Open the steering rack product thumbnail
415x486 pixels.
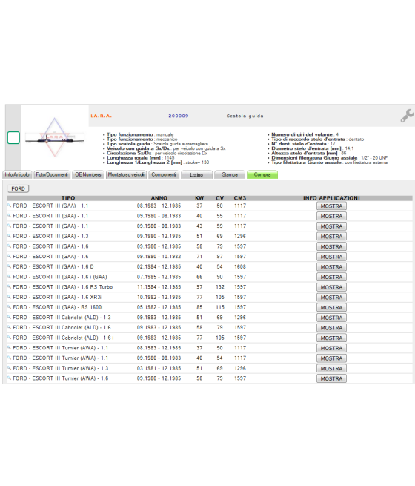(55, 137)
